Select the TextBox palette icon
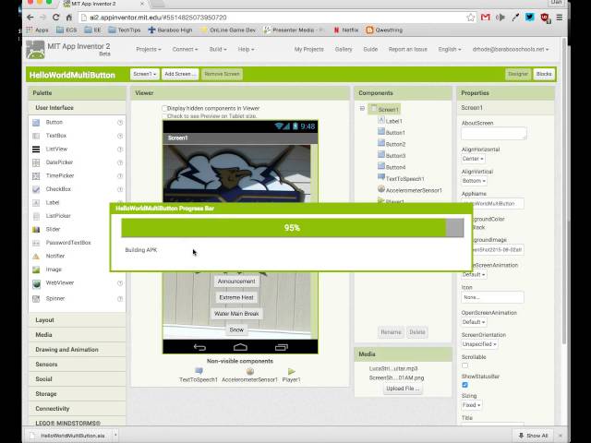 (36, 136)
